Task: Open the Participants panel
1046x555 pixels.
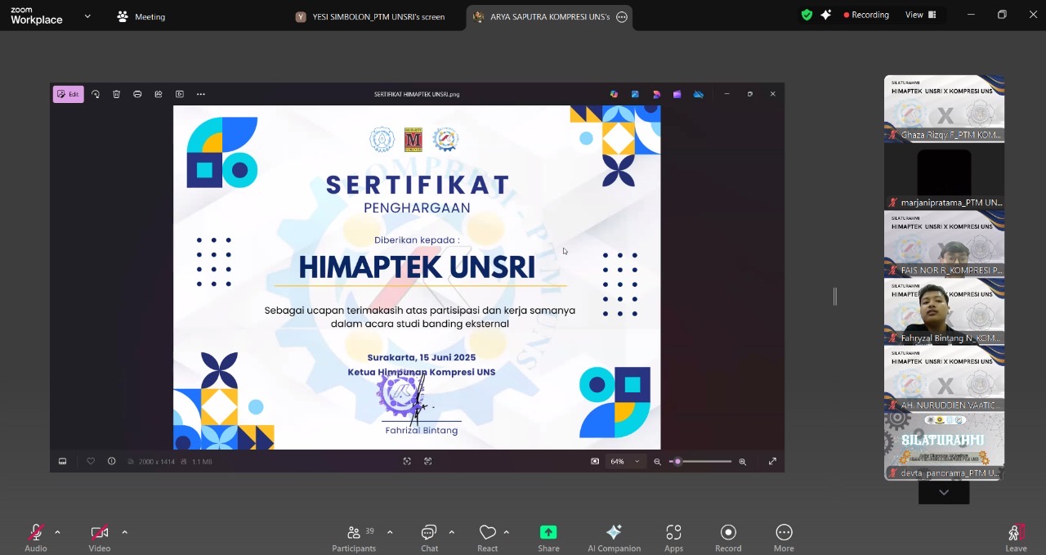Action: click(354, 537)
